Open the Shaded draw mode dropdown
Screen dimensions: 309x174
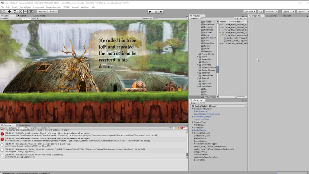11,19
